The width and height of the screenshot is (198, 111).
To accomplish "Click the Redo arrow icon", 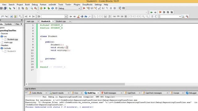I will [14, 8].
